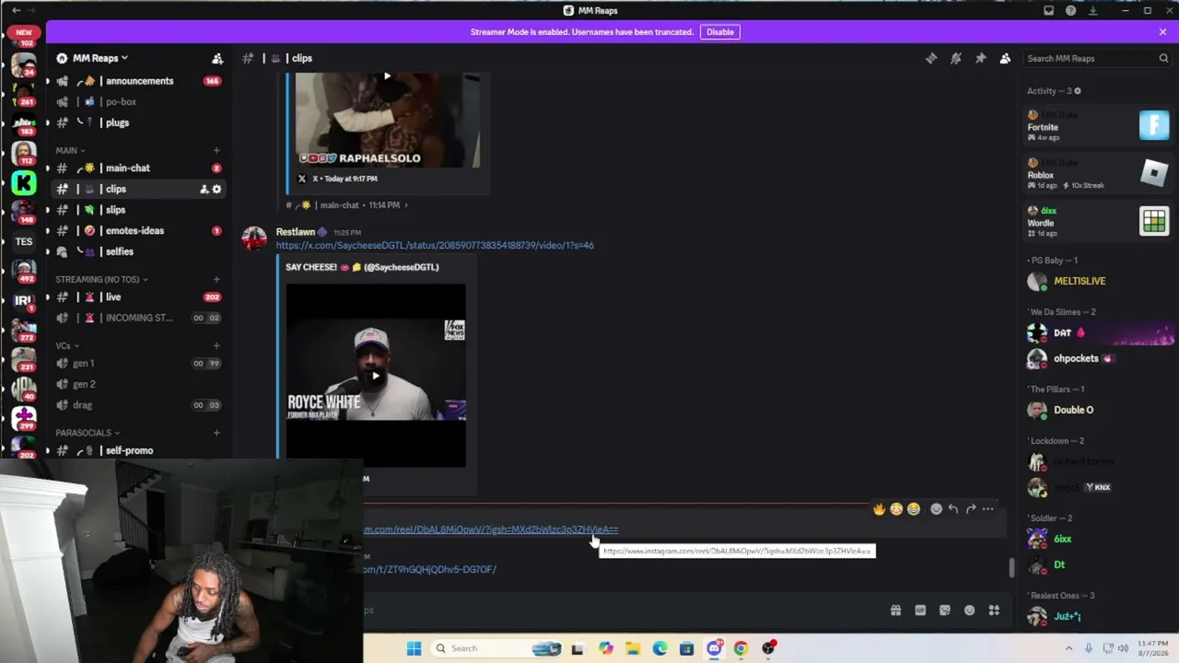Open the TES server in server list
The image size is (1179, 663).
pyautogui.click(x=24, y=241)
